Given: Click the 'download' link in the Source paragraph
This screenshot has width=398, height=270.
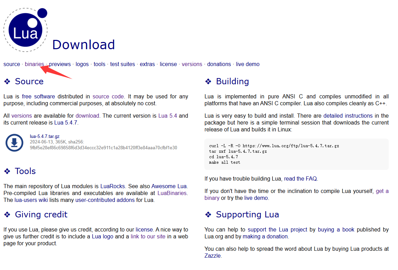Looking at the screenshot, I should point(87,116).
